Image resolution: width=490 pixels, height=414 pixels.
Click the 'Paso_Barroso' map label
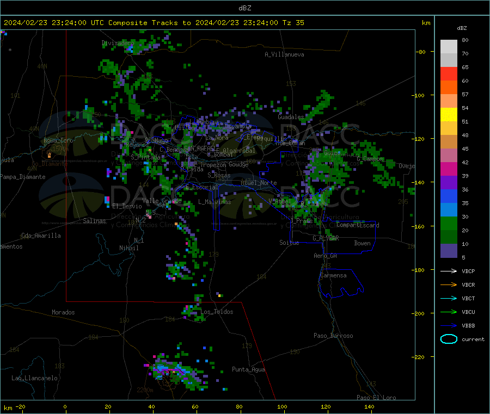pyautogui.click(x=333, y=336)
